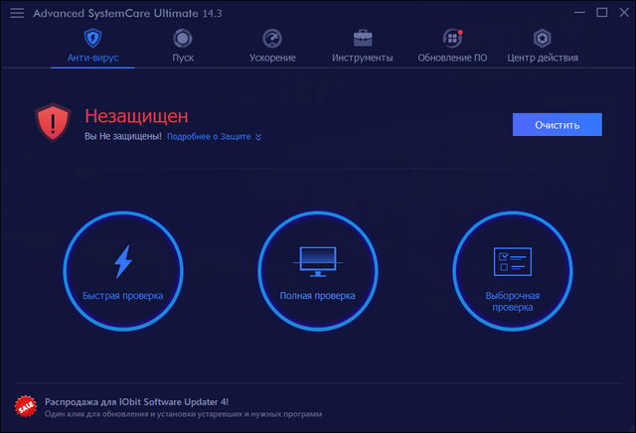636x433 pixels.
Task: Open the Центр действия tab label
Action: pyautogui.click(x=543, y=58)
